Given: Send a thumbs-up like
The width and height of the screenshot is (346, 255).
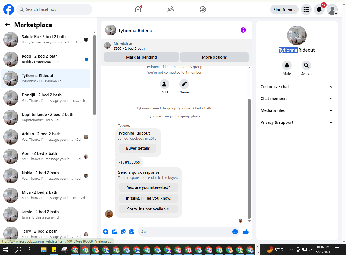Looking at the screenshot, I should coord(246,232).
